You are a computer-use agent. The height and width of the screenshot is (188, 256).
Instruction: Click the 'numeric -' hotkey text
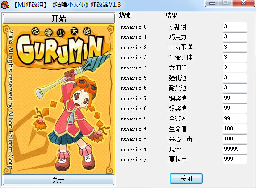point(134,139)
